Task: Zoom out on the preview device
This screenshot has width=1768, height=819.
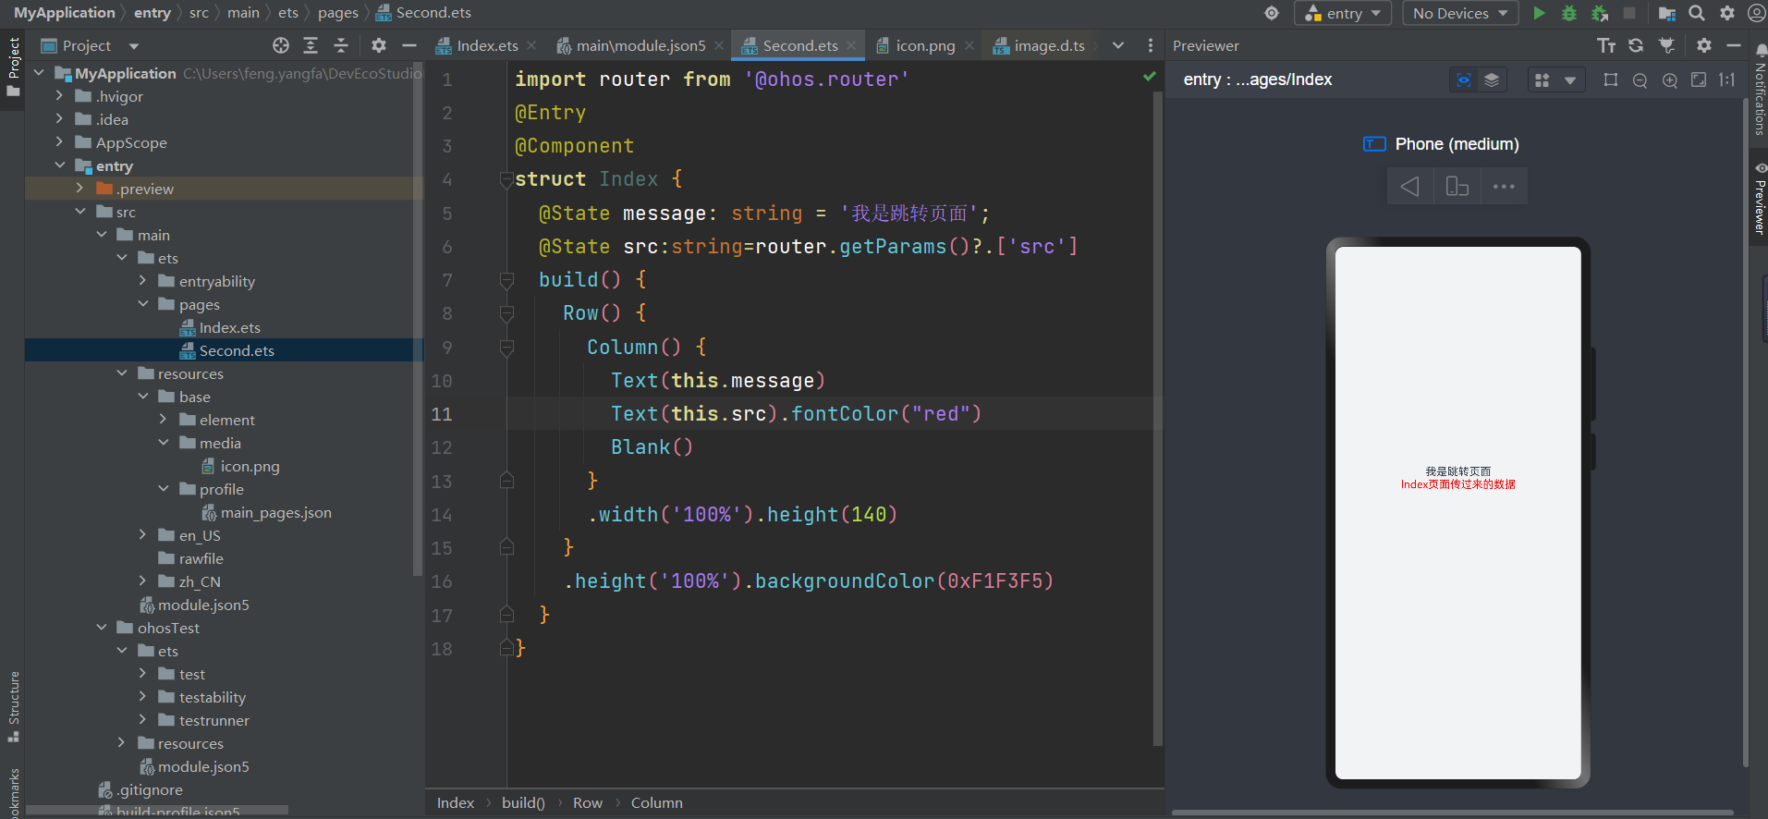Action: (1640, 80)
